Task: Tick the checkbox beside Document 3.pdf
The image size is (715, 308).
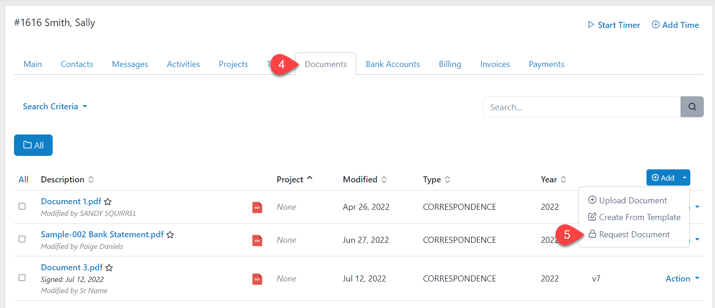Action: [22, 278]
